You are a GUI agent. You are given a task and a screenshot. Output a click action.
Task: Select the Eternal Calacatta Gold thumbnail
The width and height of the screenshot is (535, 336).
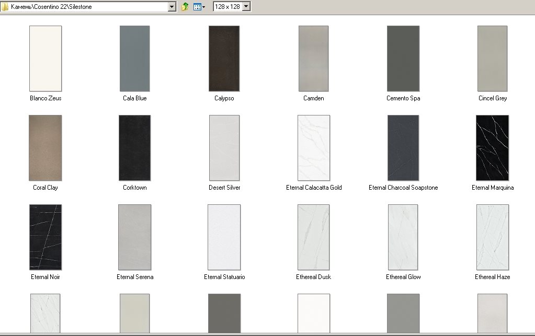tap(314, 148)
